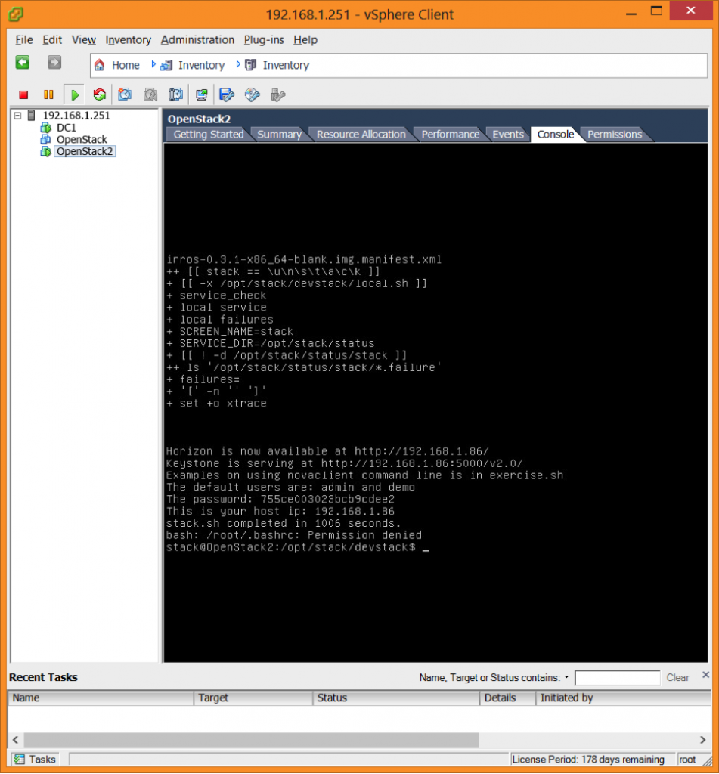This screenshot has width=719, height=774.
Task: Sort tasks by Status column header
Action: pos(396,698)
